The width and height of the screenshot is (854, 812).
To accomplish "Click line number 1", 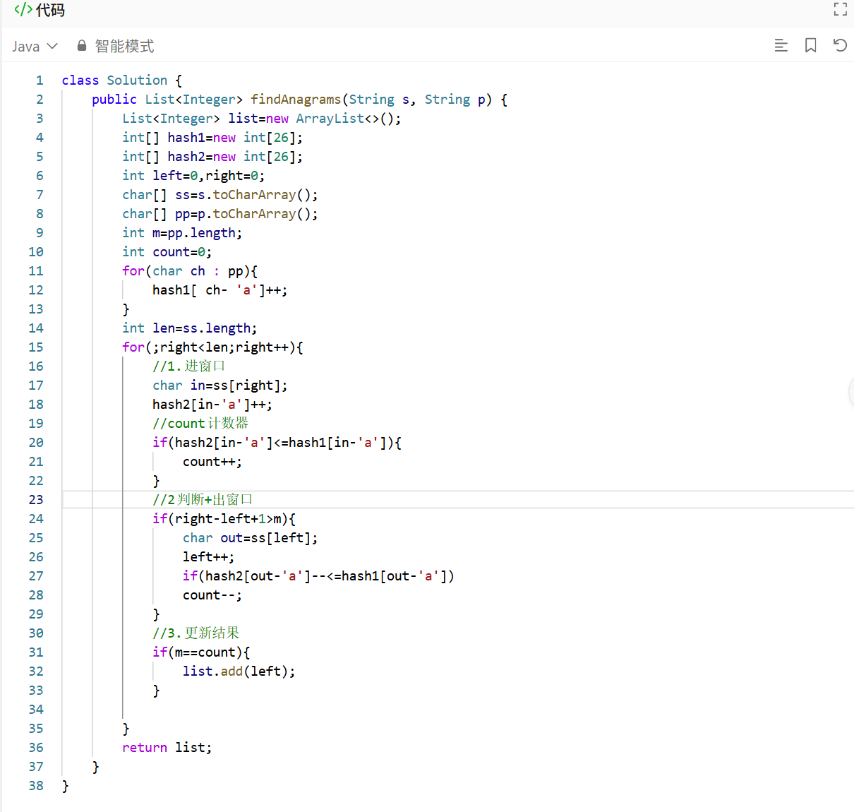I will pos(40,80).
